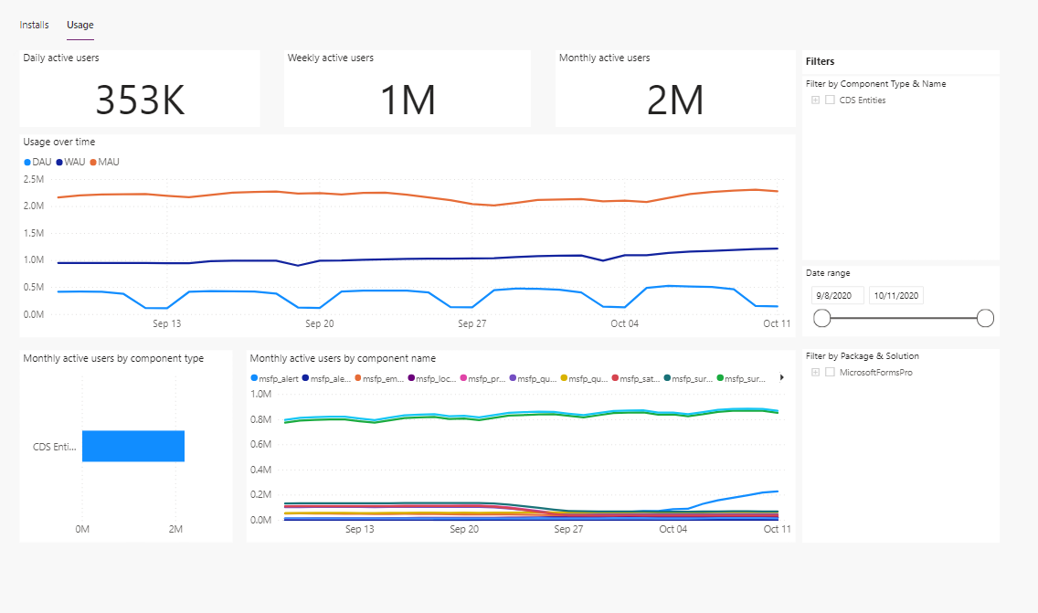The width and height of the screenshot is (1038, 613).
Task: Select the pink msfp_pr legend dot
Action: click(463, 377)
